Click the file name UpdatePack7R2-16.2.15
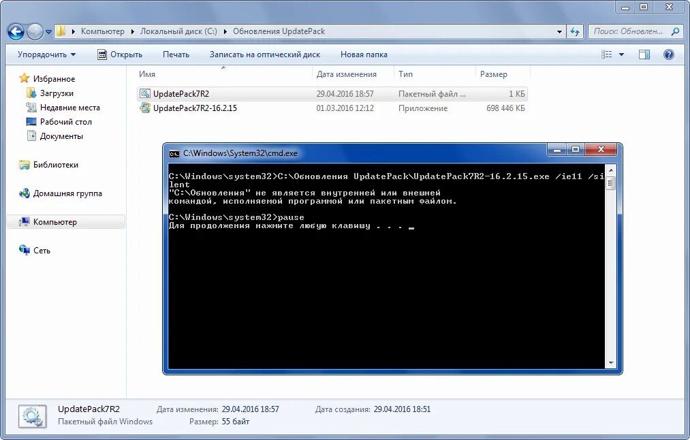The height and width of the screenshot is (440, 690). [195, 108]
